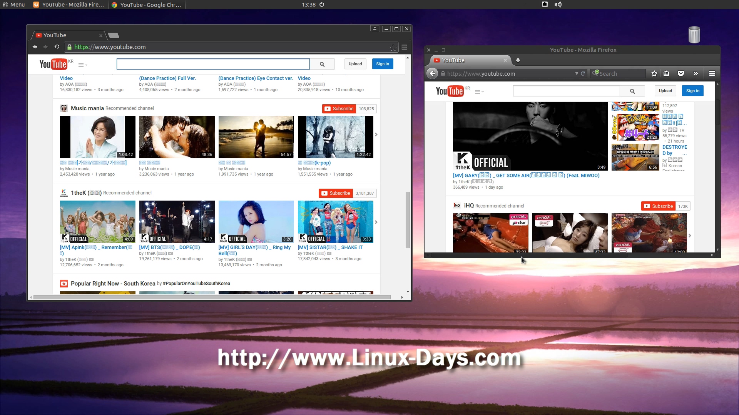
Task: Open new tab in Firefox
Action: click(518, 60)
